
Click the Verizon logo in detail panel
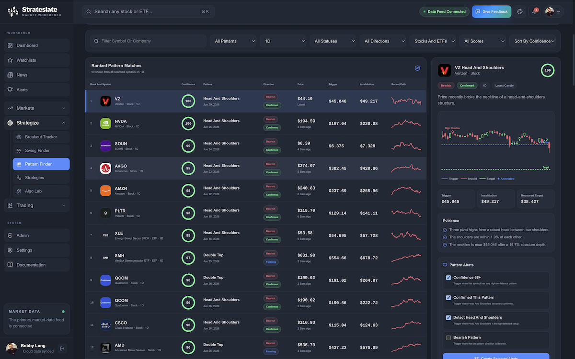click(445, 70)
